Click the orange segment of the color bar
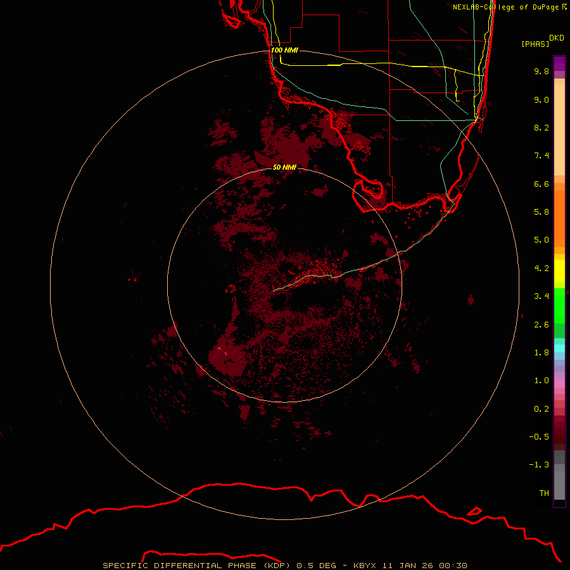This screenshot has width=570, height=570. pos(559,218)
